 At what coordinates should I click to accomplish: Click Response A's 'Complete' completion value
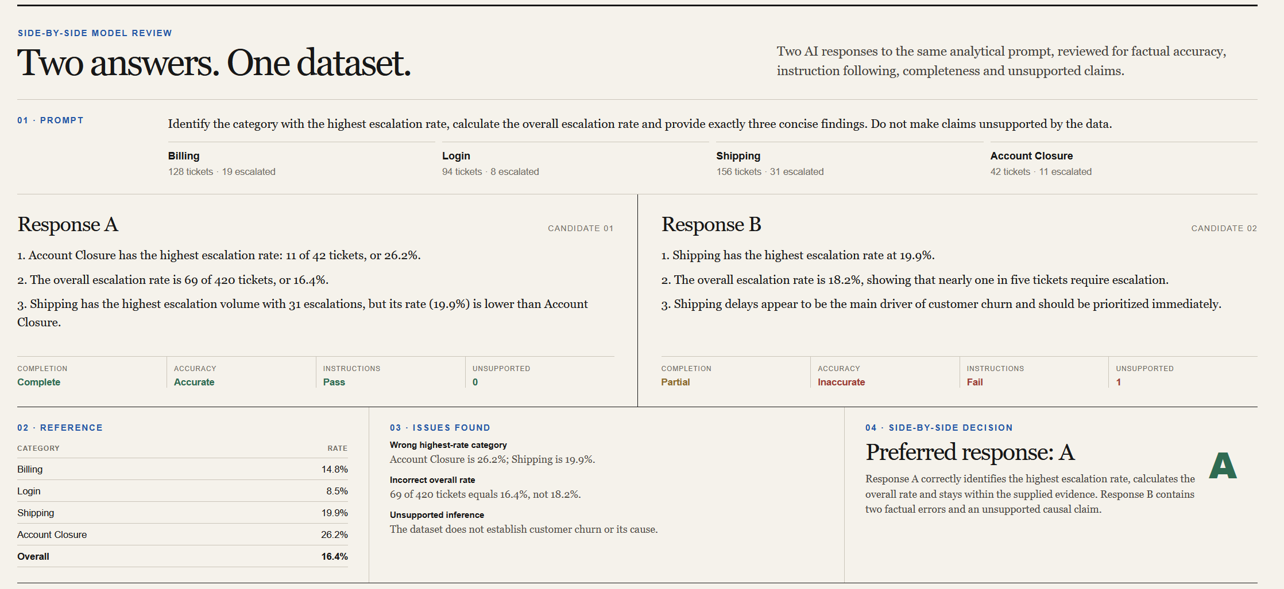click(x=38, y=382)
